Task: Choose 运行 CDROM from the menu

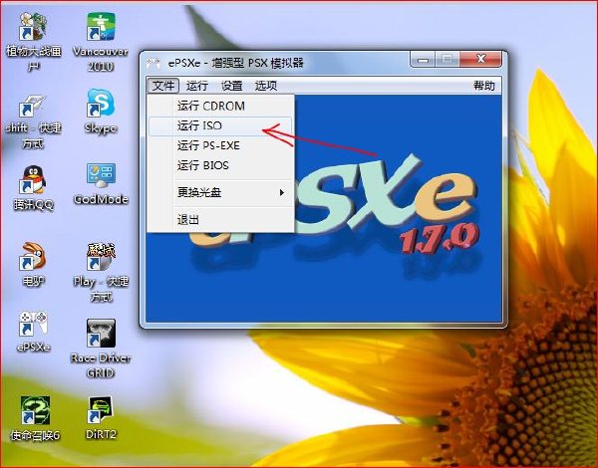Action: pos(220,106)
